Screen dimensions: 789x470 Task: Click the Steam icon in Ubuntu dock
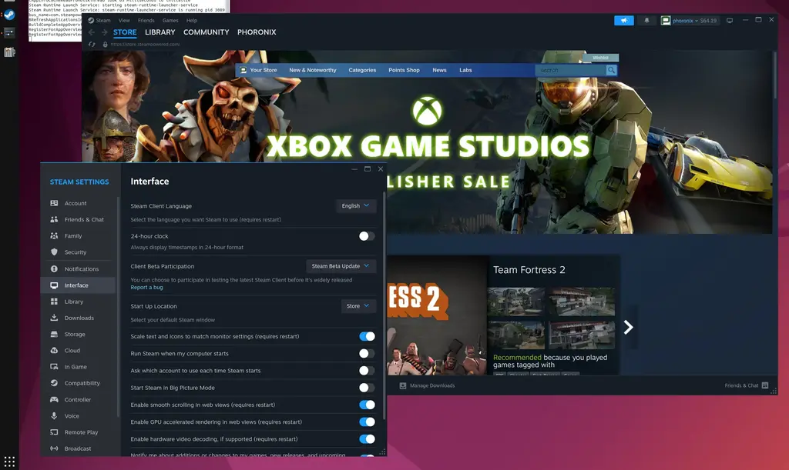coord(9,15)
